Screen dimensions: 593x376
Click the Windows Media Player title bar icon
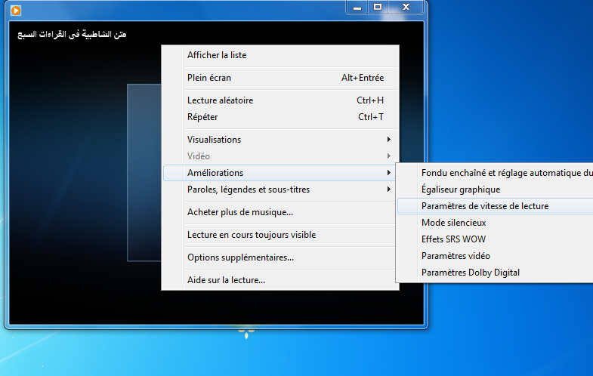(16, 11)
